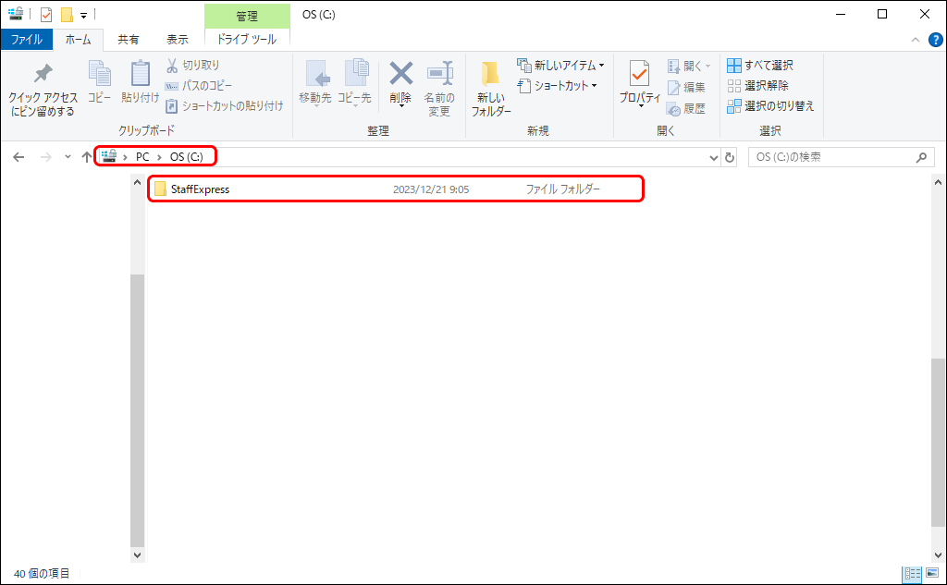Open the recent locations dropdown arrow
The height and width of the screenshot is (585, 947).
68,157
